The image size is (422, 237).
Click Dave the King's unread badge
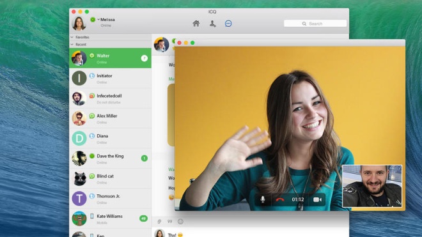145,158
